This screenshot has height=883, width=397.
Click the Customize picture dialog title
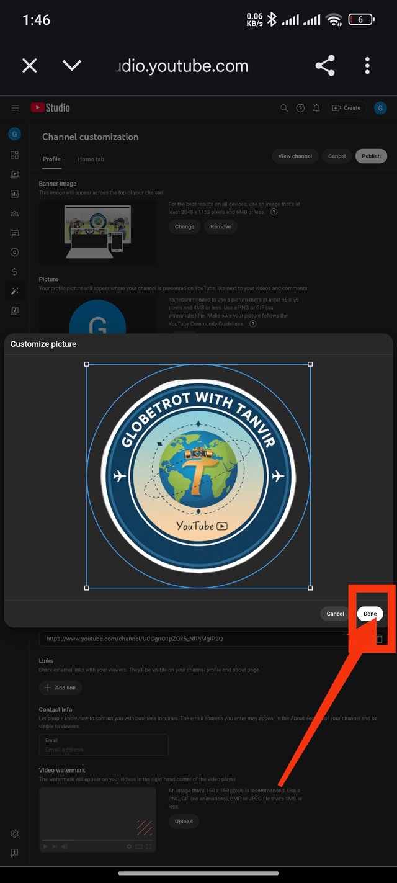click(x=43, y=344)
